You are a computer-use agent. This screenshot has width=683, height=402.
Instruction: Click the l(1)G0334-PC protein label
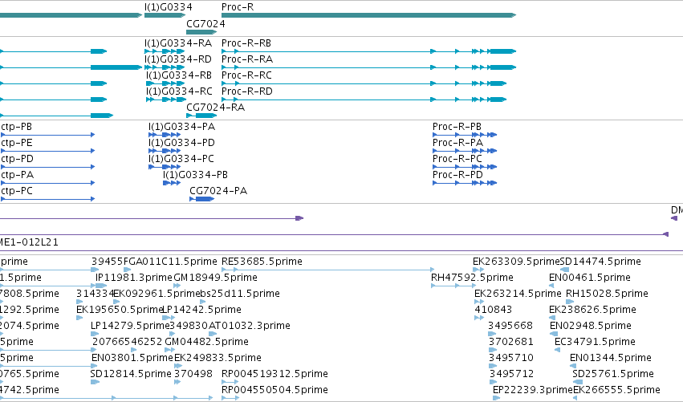pyautogui.click(x=181, y=159)
